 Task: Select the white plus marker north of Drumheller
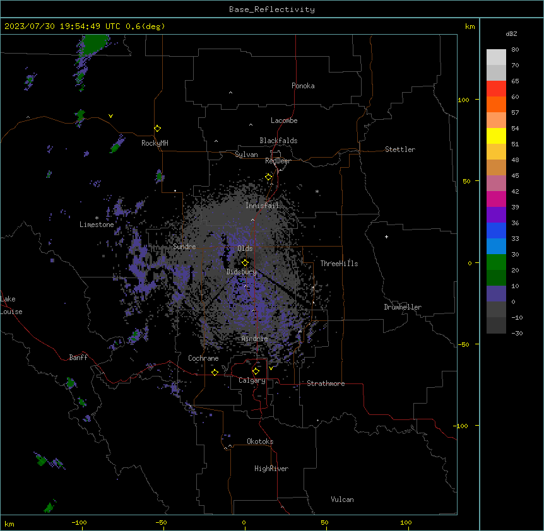click(x=386, y=236)
